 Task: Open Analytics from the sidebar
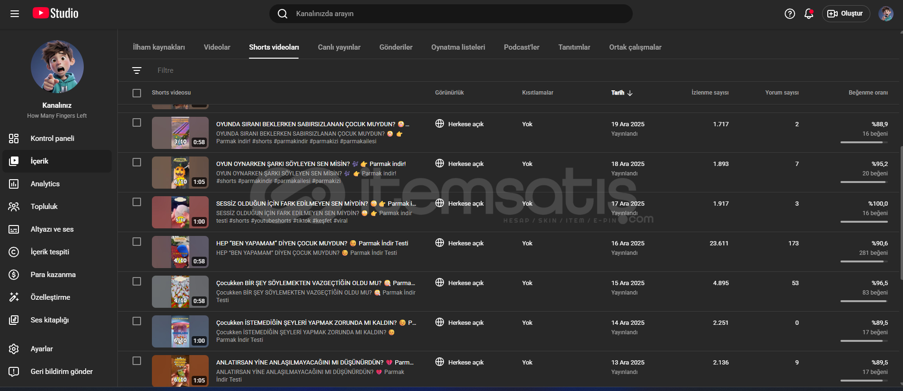point(45,184)
